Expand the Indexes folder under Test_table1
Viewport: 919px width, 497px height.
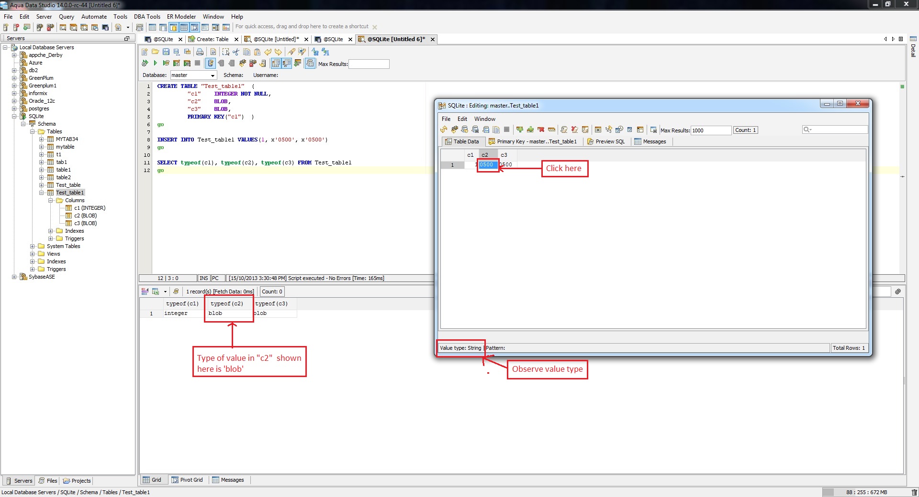[51, 231]
